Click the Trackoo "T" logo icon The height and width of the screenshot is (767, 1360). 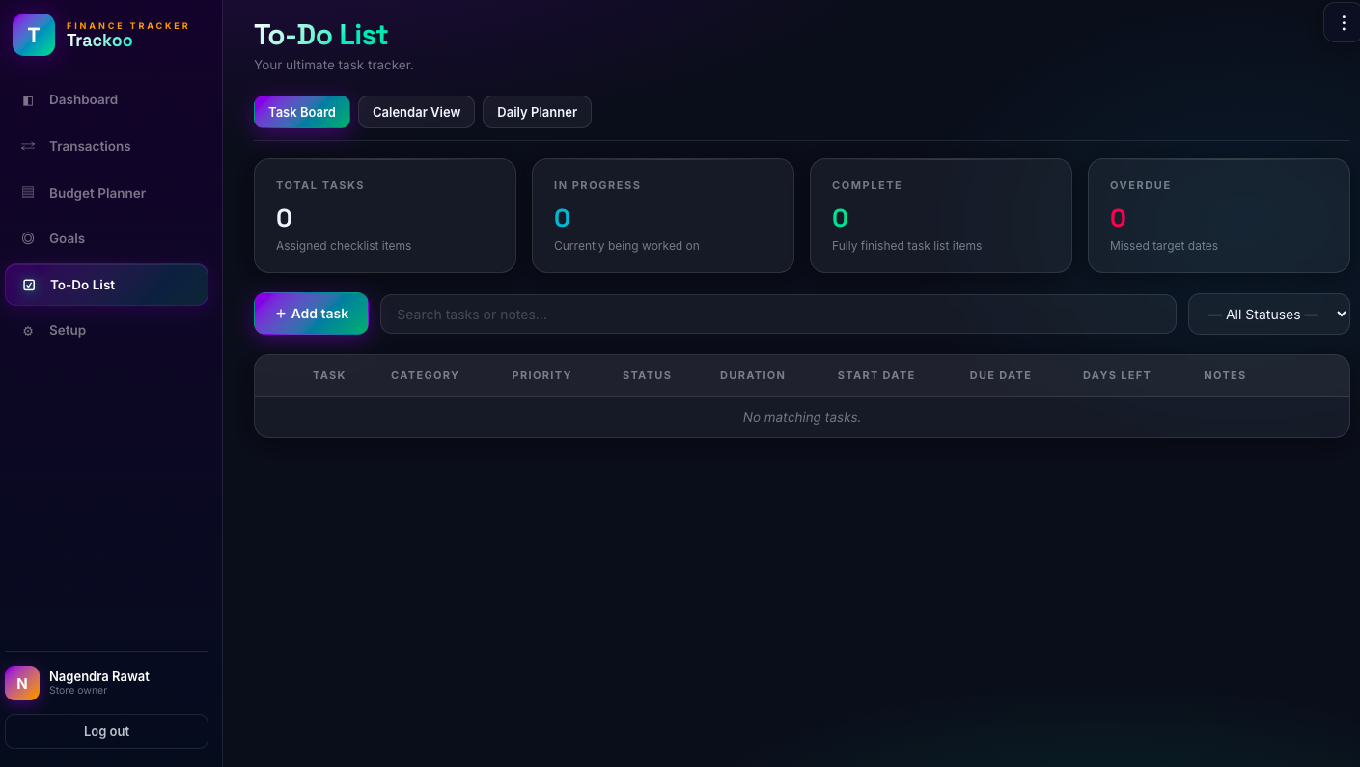[34, 35]
